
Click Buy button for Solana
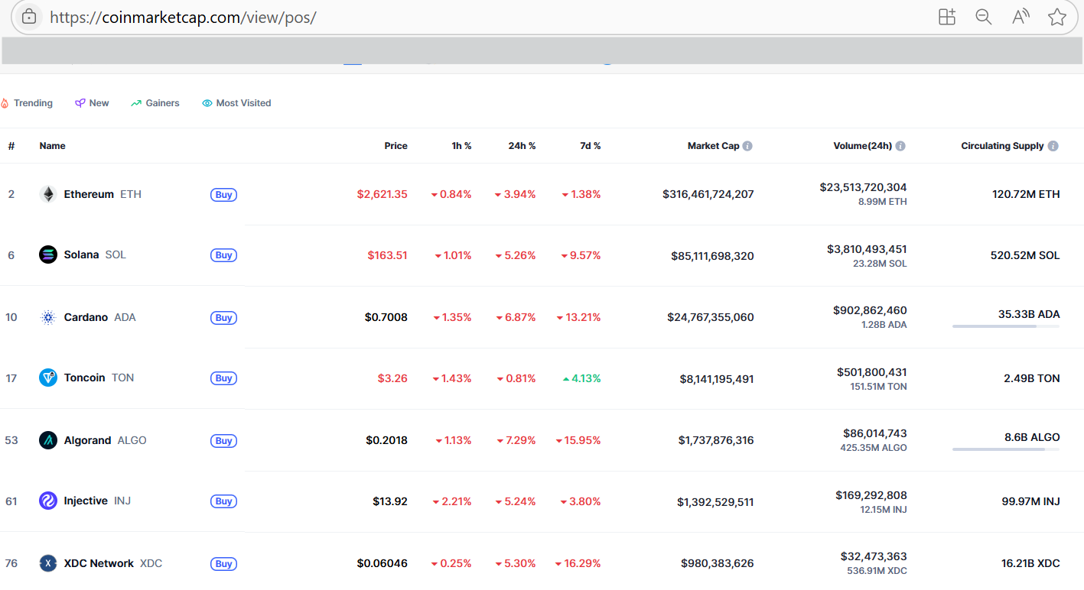223,255
